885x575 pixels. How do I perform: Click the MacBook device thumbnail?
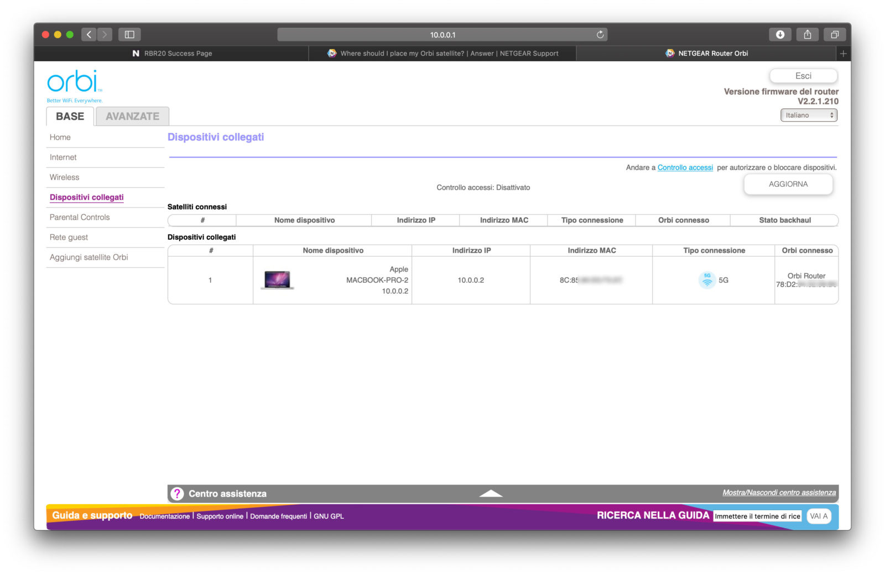click(277, 280)
